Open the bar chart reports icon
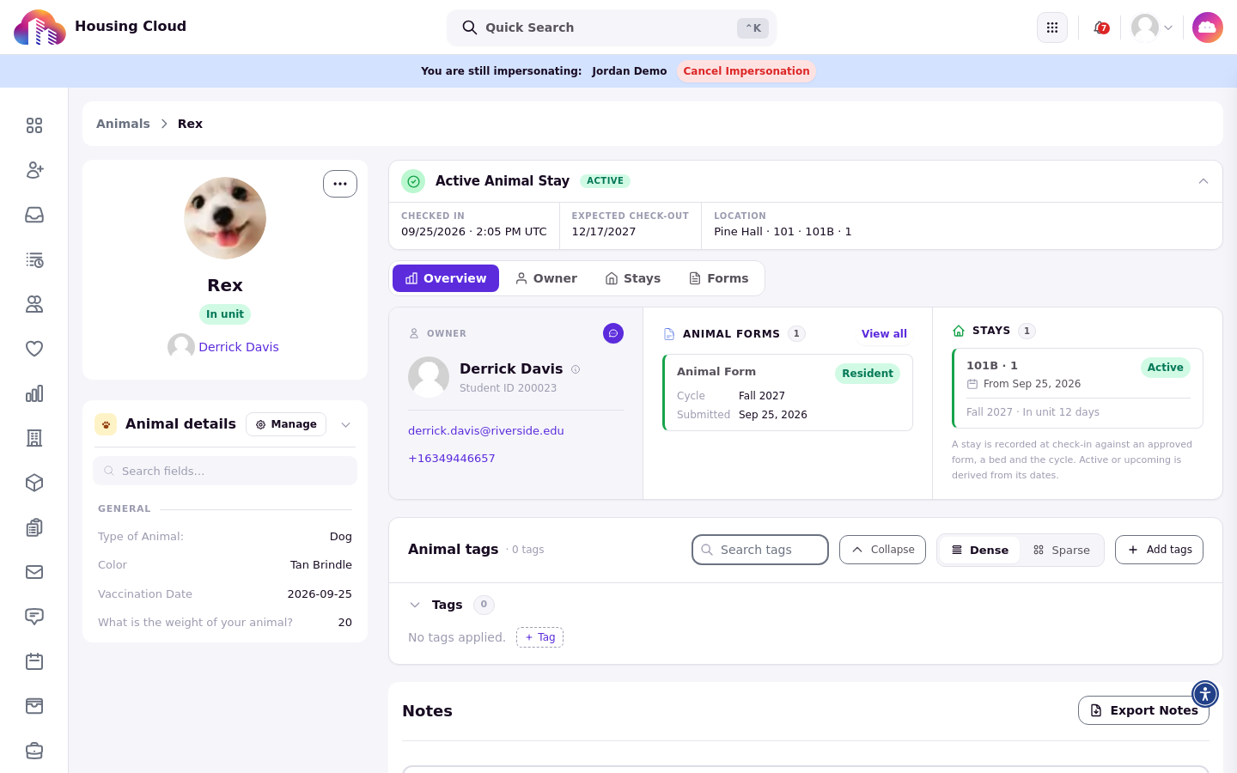The image size is (1237, 773). 34,393
